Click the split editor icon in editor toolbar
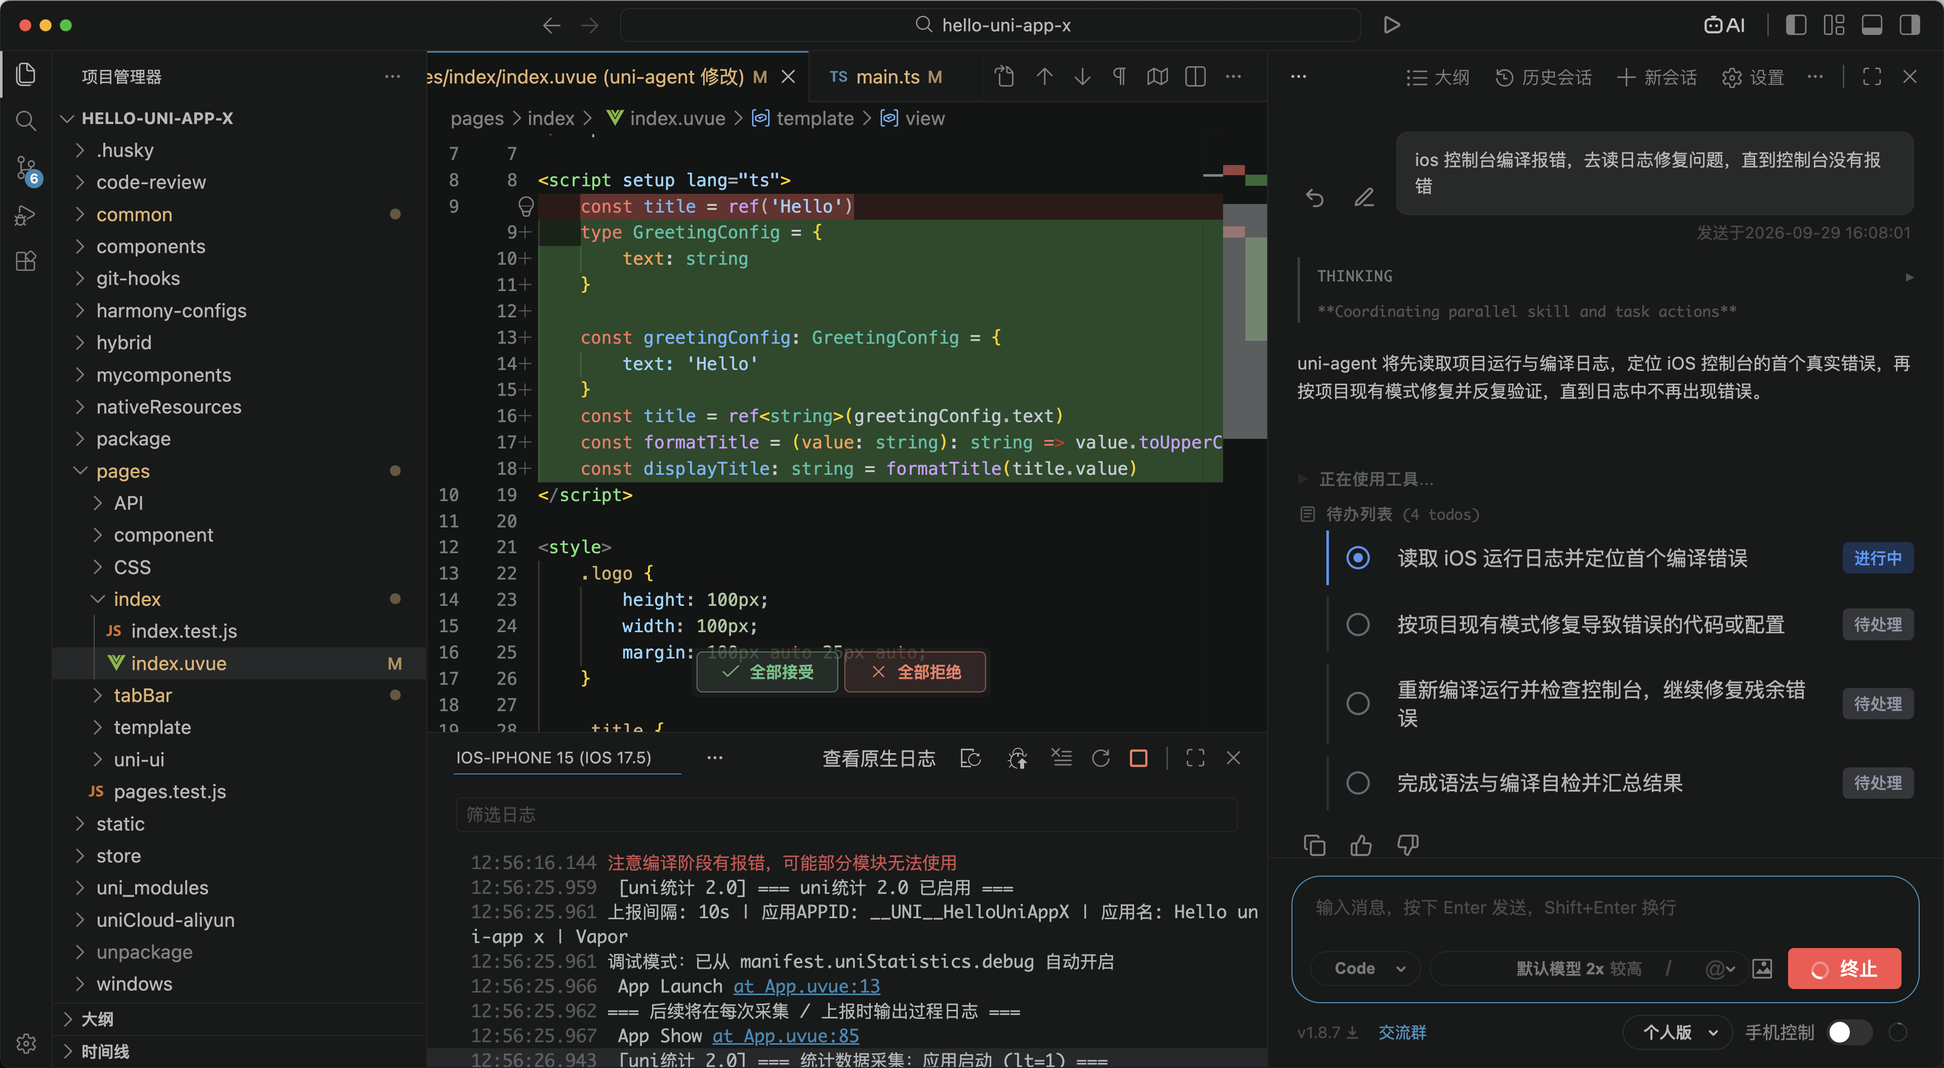This screenshot has width=1944, height=1068. click(1195, 76)
